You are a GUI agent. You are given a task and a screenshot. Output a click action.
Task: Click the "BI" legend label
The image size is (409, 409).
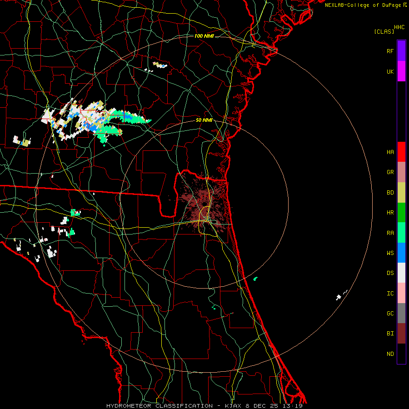390,334
